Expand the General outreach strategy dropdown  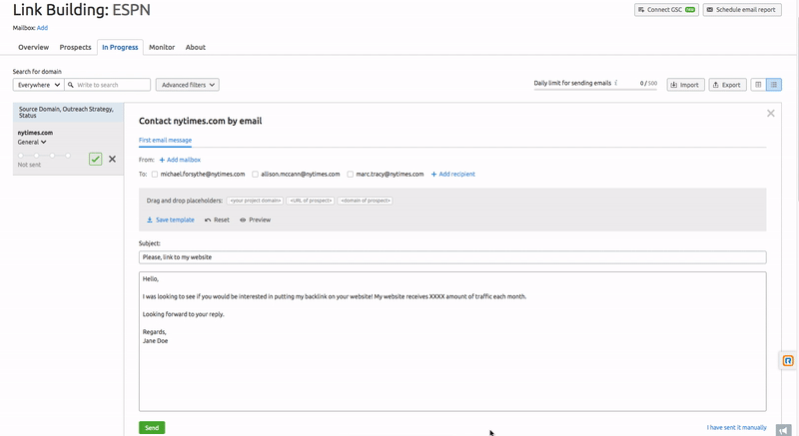32,142
